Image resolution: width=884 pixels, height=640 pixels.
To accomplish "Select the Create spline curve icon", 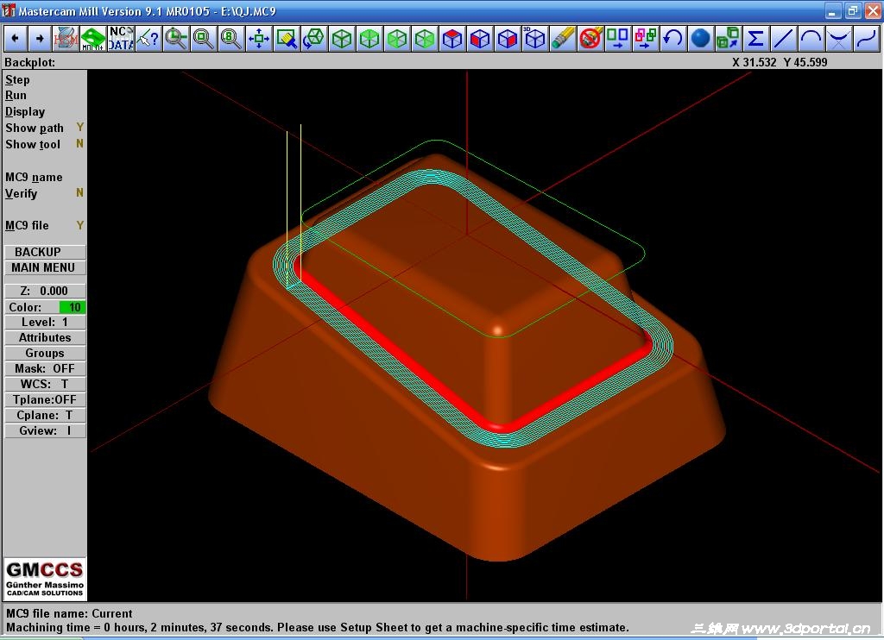I will (867, 38).
